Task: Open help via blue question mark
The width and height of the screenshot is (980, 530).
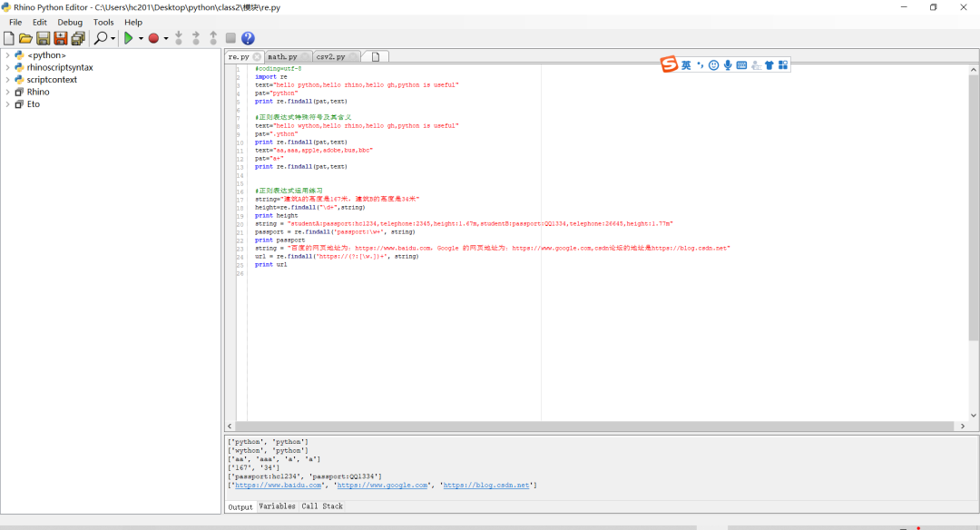Action: click(x=248, y=38)
